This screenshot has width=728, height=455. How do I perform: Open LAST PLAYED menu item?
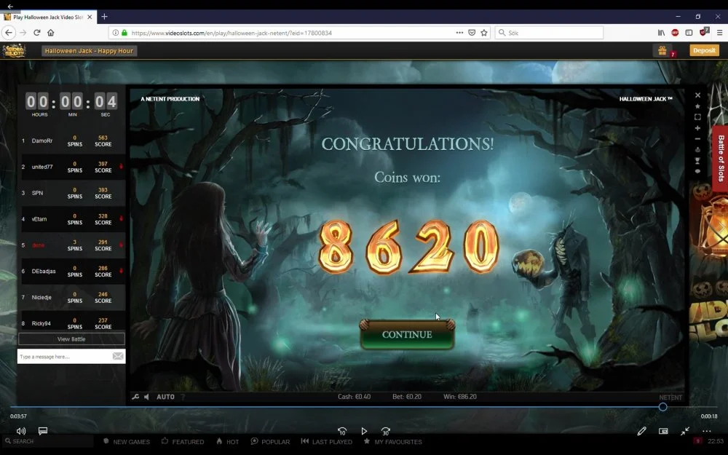point(326,442)
